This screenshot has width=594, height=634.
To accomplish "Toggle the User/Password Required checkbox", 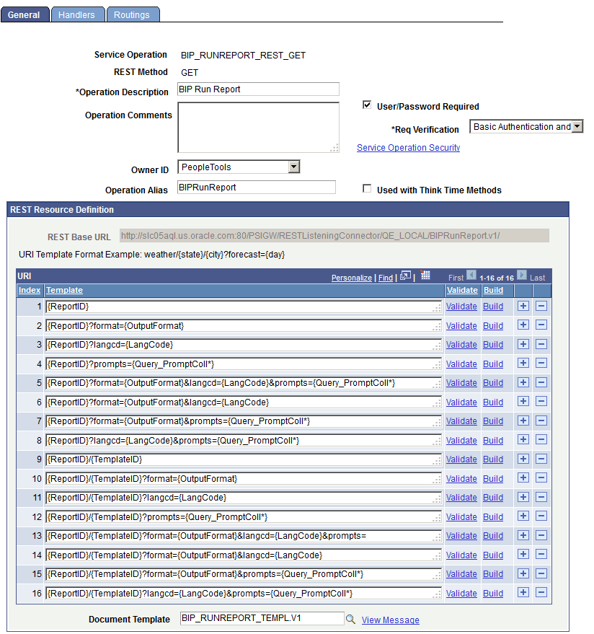I will click(367, 105).
